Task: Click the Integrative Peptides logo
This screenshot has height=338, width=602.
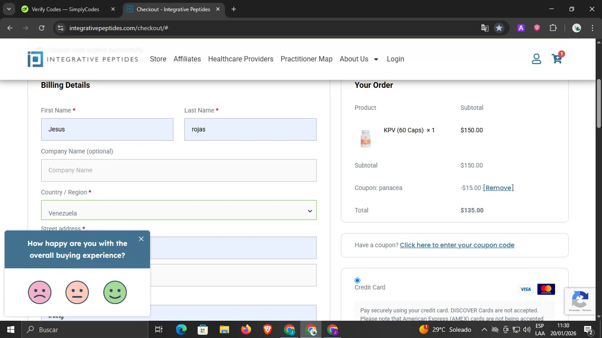Action: tap(83, 59)
